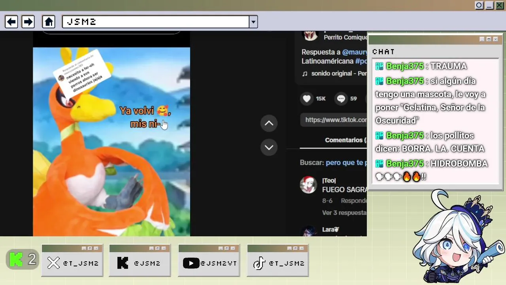Maximize the CHAT window panel
This screenshot has height=285, width=506.
tap(489, 39)
